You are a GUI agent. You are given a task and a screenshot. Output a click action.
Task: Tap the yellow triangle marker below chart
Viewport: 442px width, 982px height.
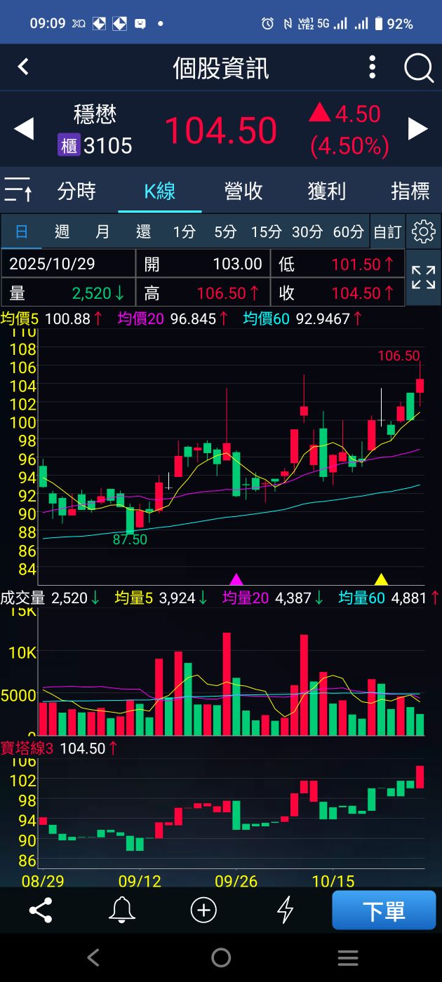(x=381, y=579)
